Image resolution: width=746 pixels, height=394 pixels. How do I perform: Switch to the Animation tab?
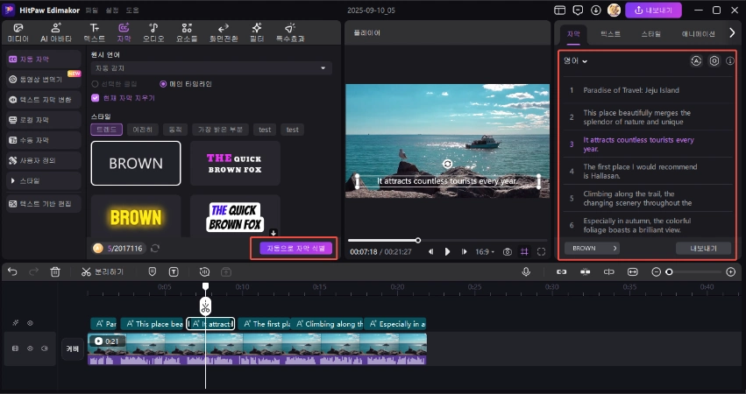[698, 33]
